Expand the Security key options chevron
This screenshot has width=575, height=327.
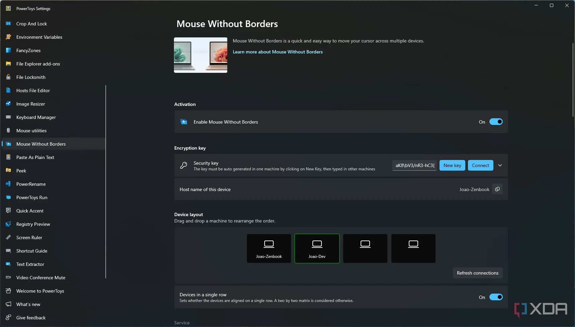[500, 165]
